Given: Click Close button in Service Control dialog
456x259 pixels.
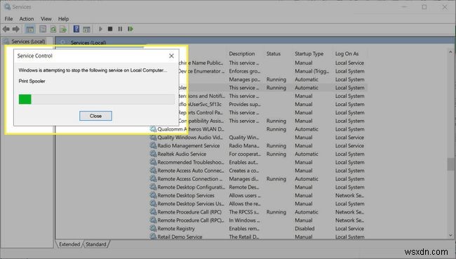Looking at the screenshot, I should pyautogui.click(x=95, y=116).
